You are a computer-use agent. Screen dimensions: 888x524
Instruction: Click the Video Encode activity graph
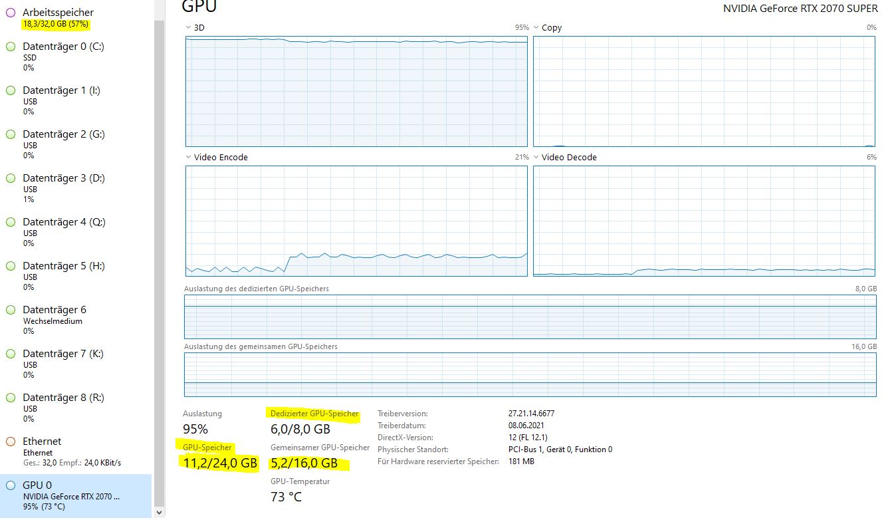(356, 219)
